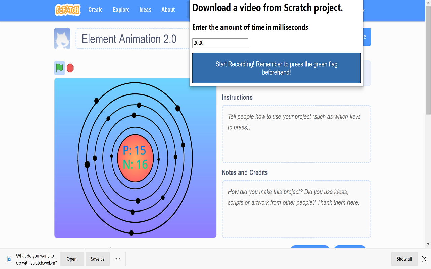Open the Explore page
The image size is (431, 269).
pyautogui.click(x=121, y=10)
